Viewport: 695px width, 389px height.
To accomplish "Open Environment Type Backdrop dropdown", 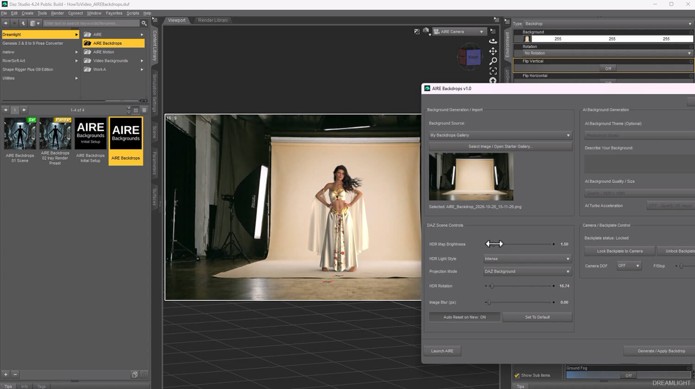I will (x=608, y=24).
